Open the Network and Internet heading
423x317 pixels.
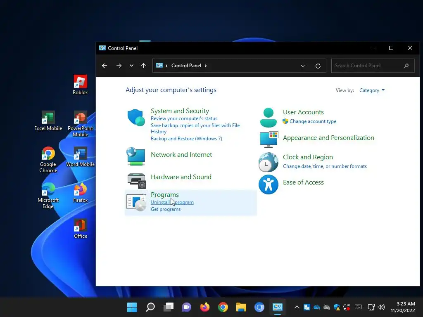[181, 154]
